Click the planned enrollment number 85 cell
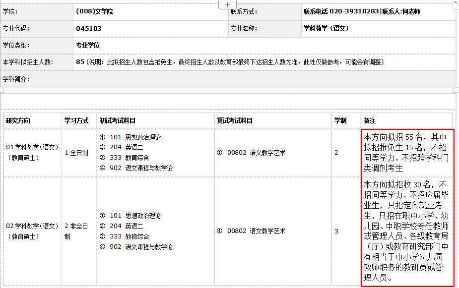This screenshot has height=288, width=459. pos(80,62)
